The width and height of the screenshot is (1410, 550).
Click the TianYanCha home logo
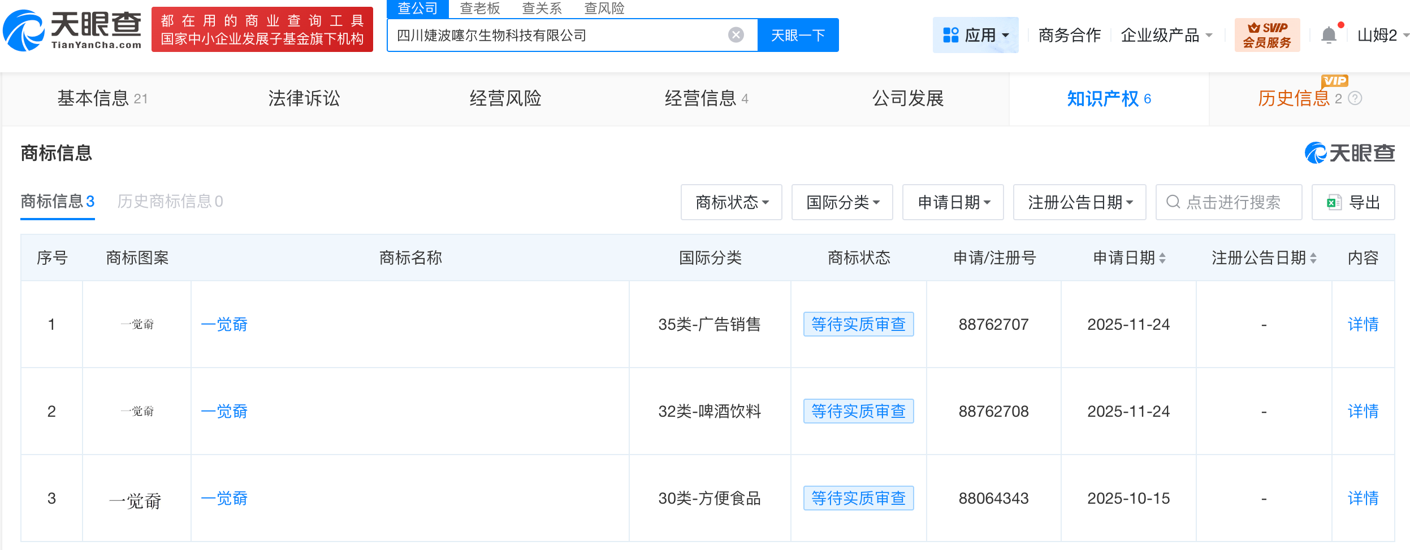click(x=72, y=30)
